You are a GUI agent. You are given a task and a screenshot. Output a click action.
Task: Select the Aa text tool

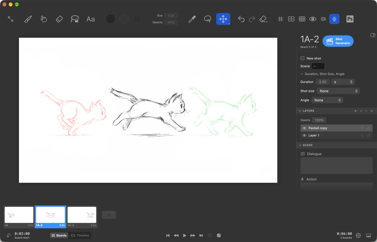click(90, 19)
